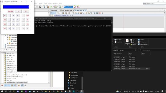Open the Profile Project dropdown arrow

click(62, 7)
